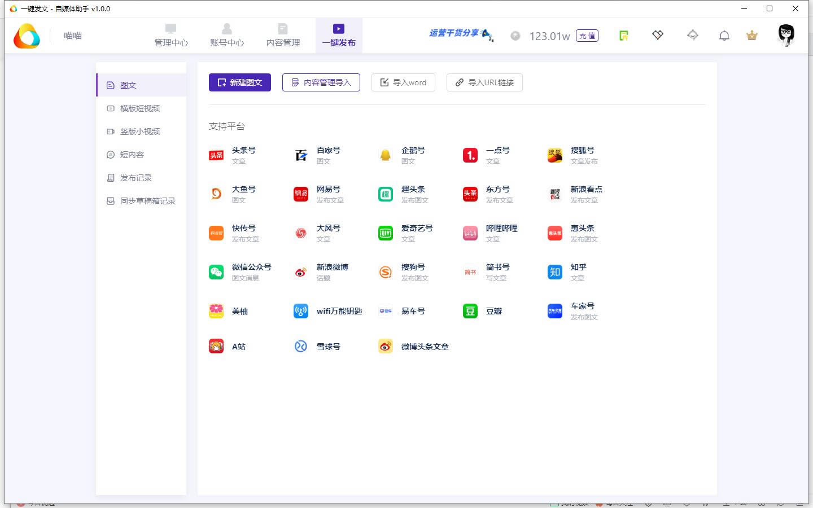Select the 雪球号 icon
813x508 pixels.
[301, 346]
